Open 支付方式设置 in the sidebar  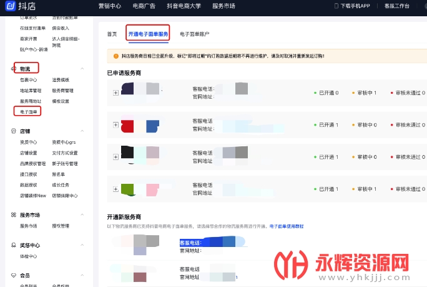coord(65,153)
